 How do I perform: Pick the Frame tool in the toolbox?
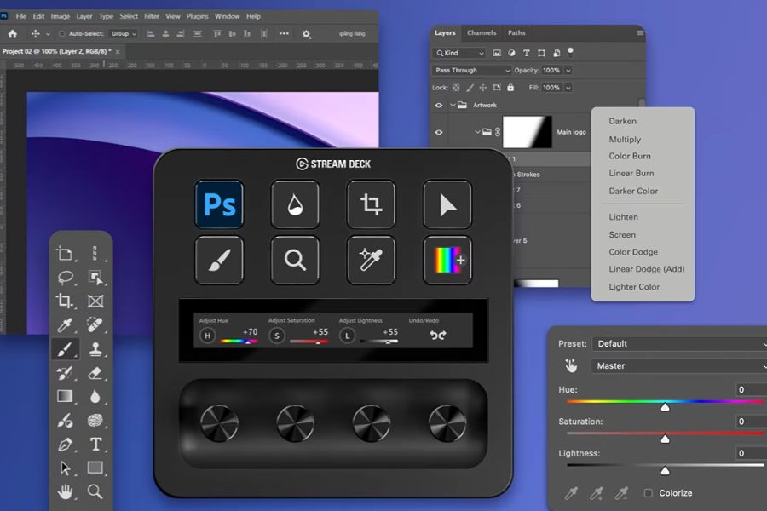[95, 301]
